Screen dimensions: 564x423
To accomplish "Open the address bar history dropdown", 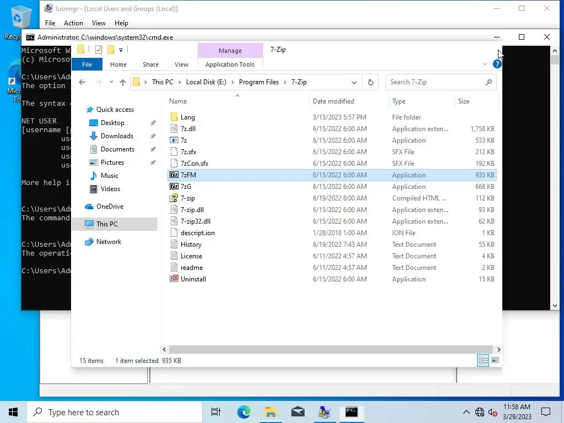I will (354, 83).
